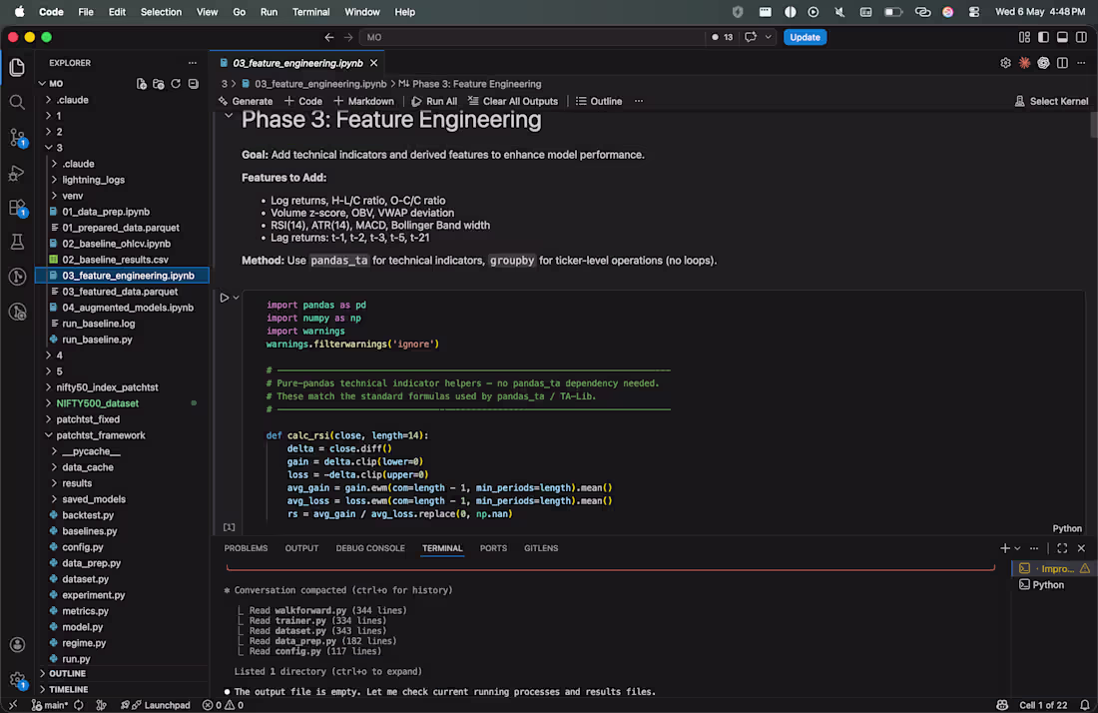
Task: Split the editor right
Action: tap(1062, 63)
